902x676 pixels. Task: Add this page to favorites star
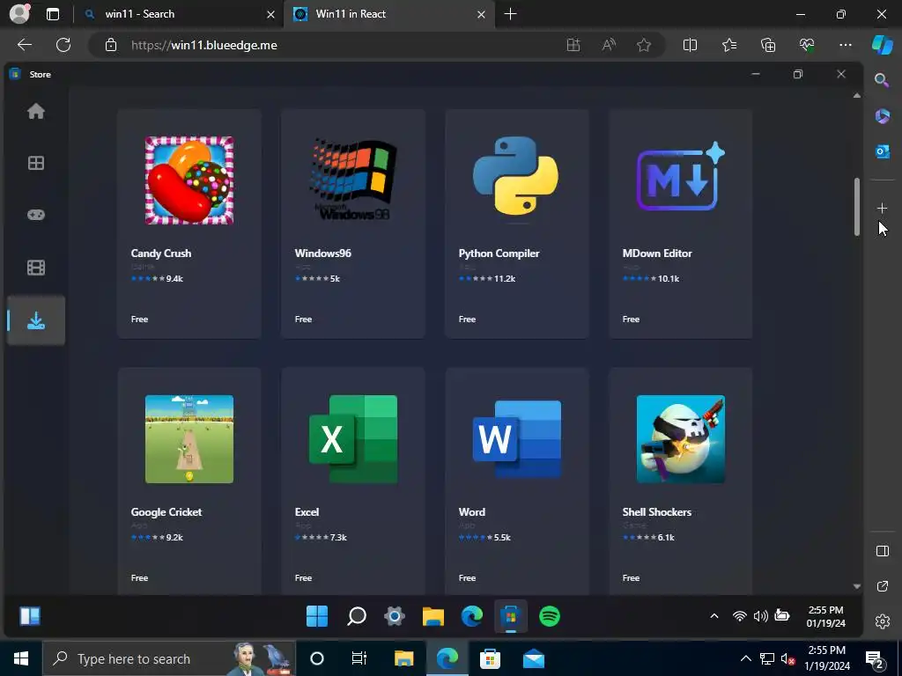[x=644, y=45]
